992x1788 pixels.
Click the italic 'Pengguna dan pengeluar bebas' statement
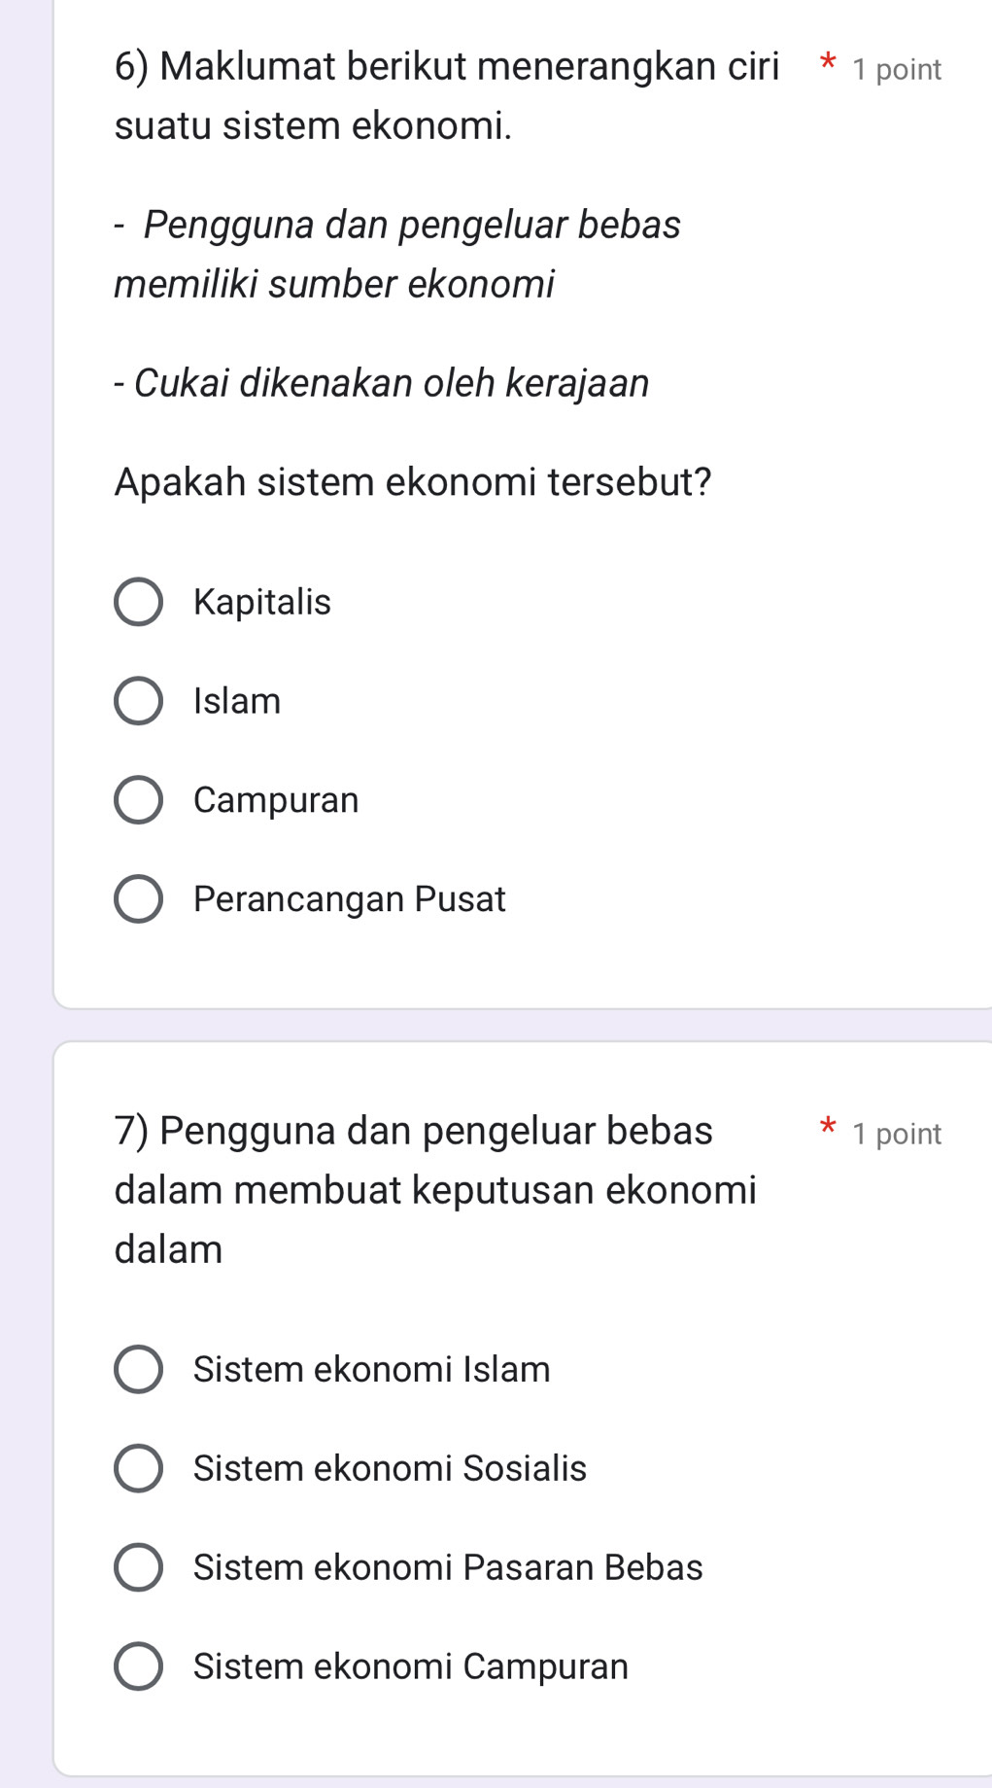(412, 225)
